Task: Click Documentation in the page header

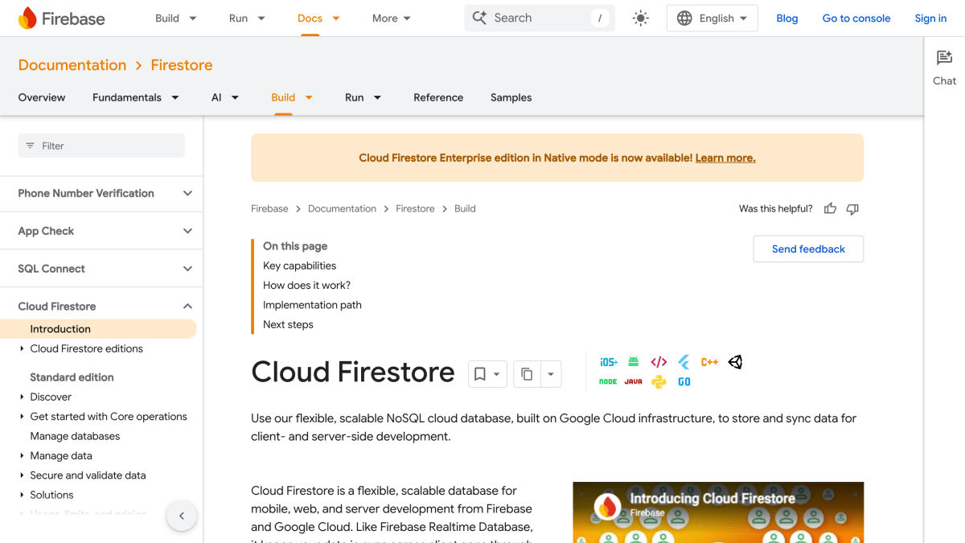Action: click(72, 65)
